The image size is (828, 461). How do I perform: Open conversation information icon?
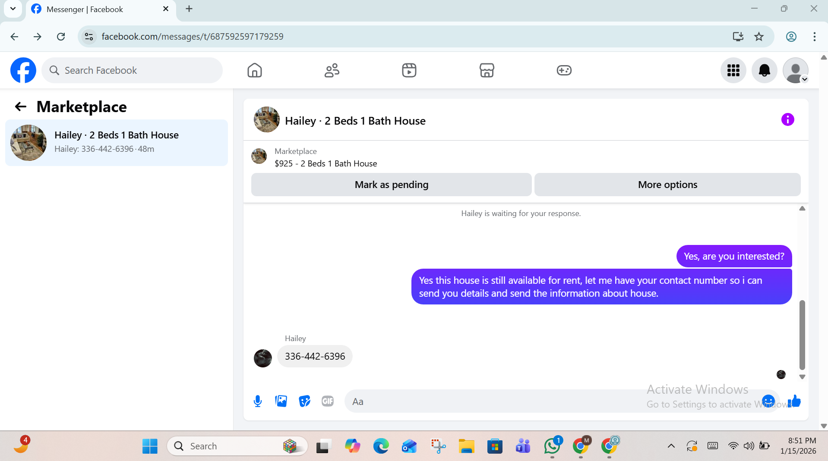click(787, 119)
